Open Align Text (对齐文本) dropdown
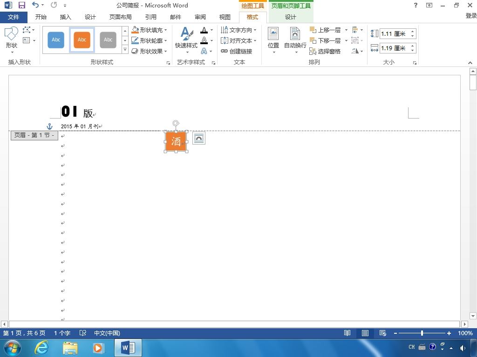Screen dimensions: 477x357 click(x=238, y=40)
